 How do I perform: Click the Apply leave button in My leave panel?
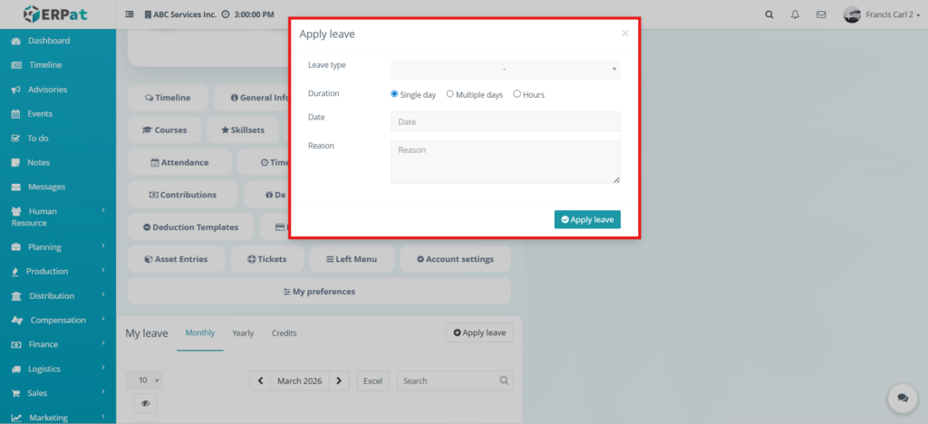(x=479, y=332)
